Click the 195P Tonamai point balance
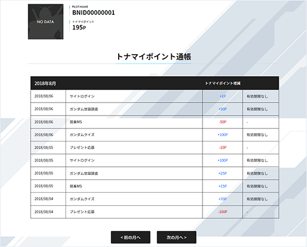 pos(79,28)
